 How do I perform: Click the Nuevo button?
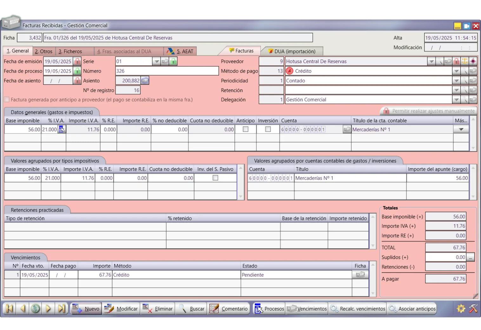(x=86, y=309)
